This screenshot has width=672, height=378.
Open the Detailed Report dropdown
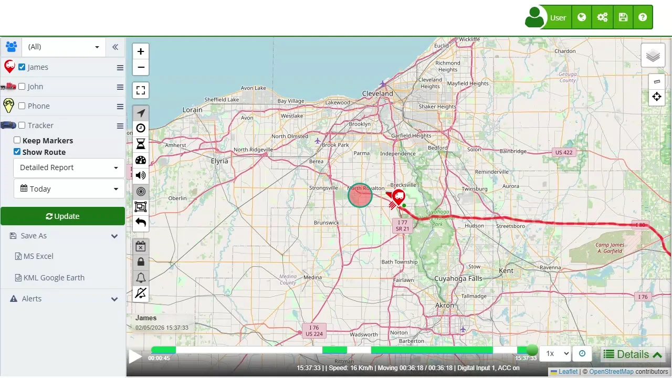[x=69, y=167]
